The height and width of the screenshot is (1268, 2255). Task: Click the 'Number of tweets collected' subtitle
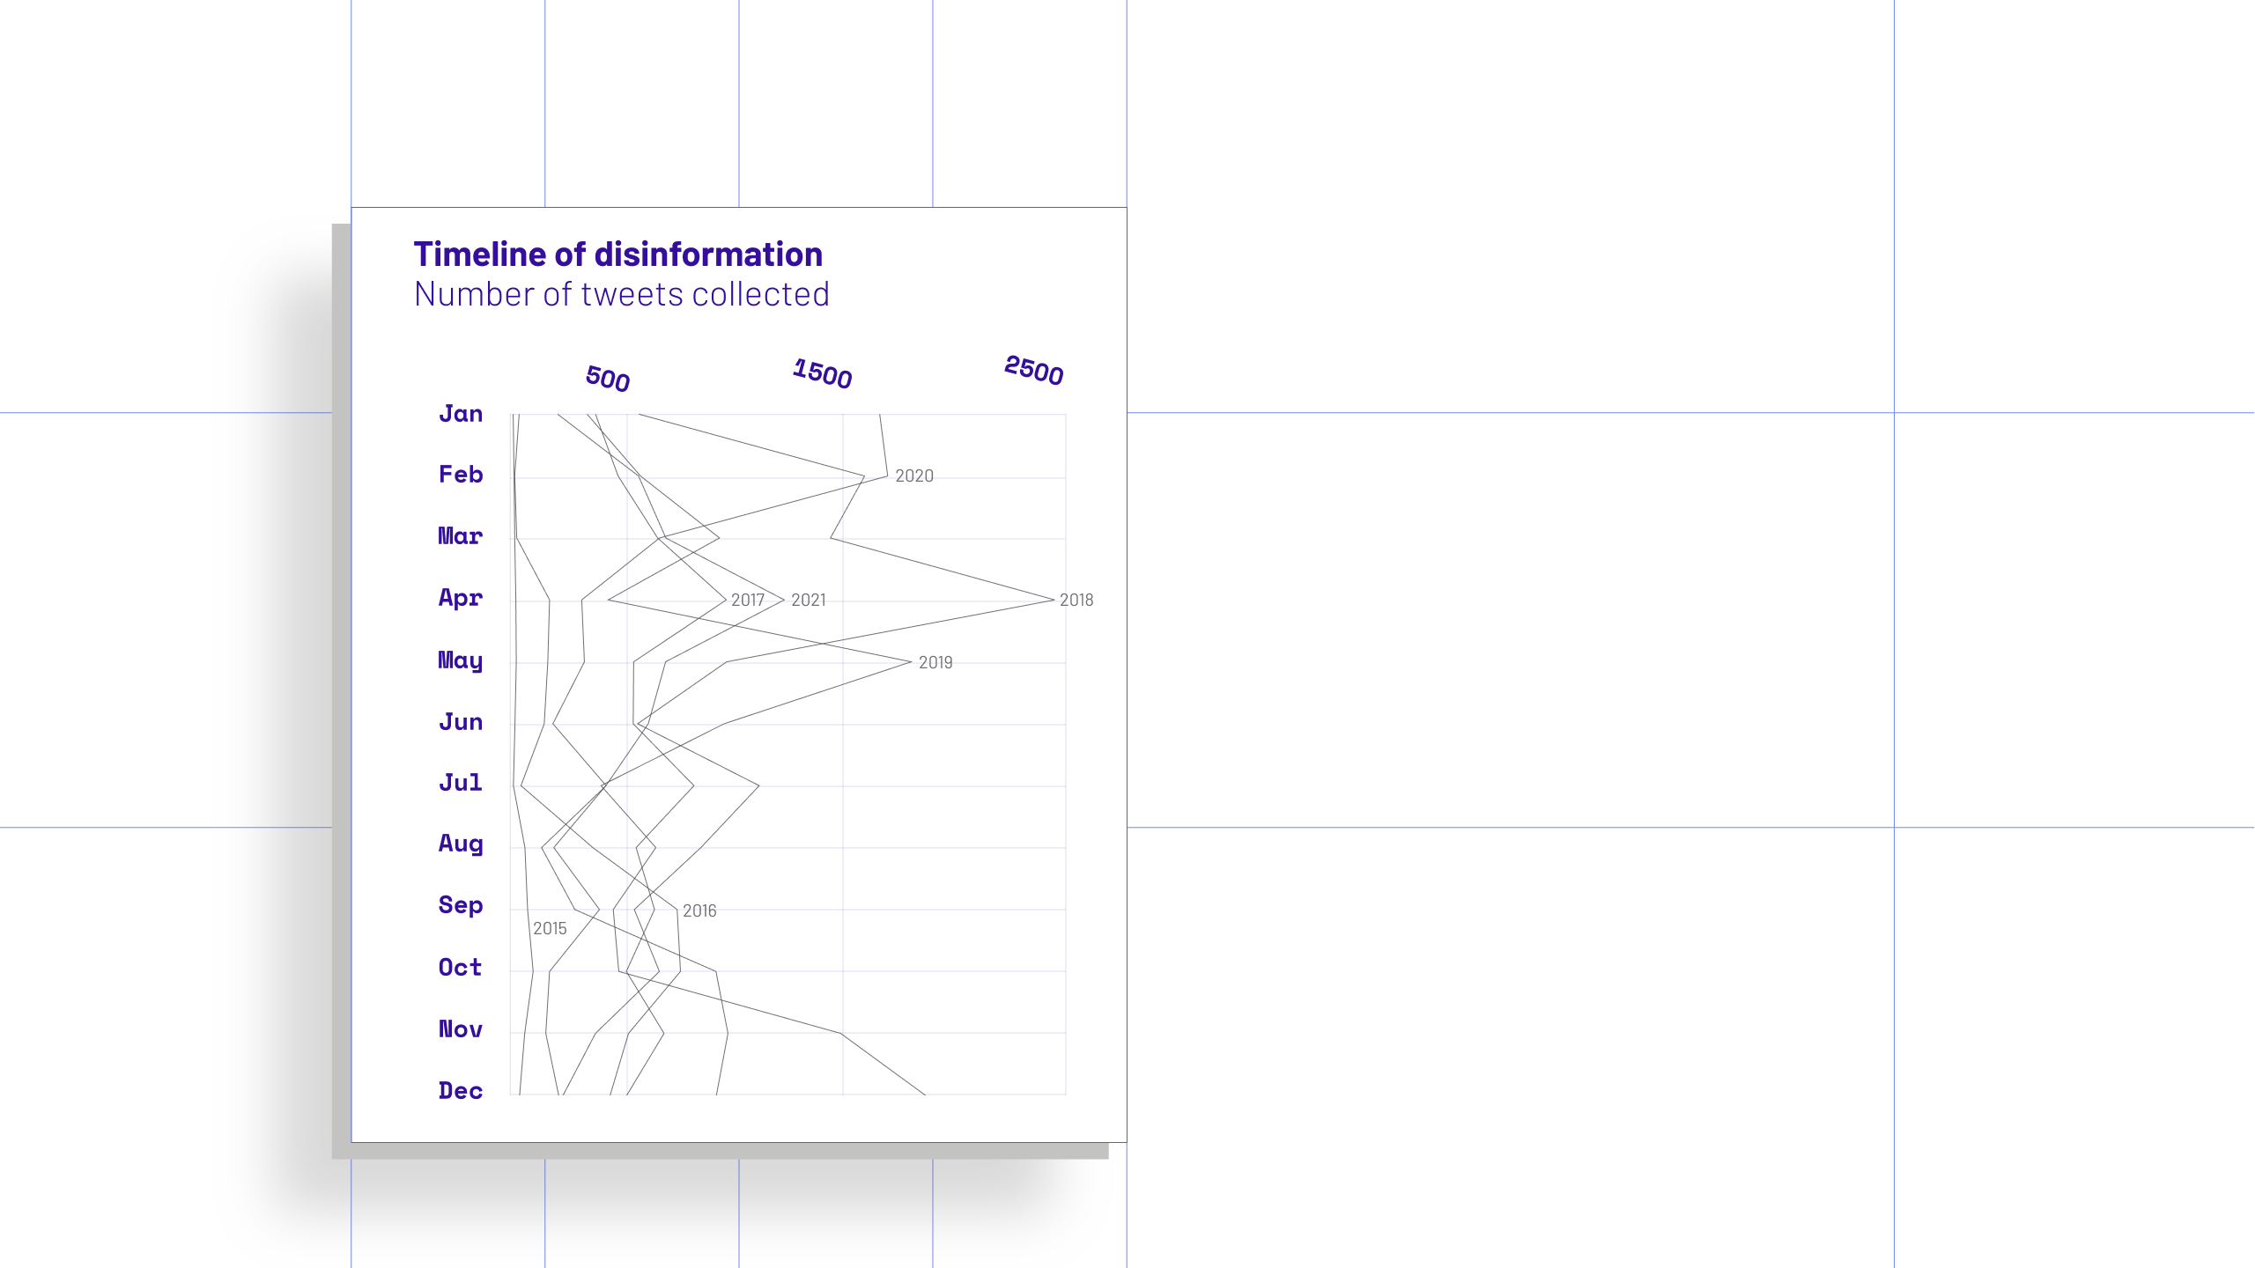click(x=621, y=294)
